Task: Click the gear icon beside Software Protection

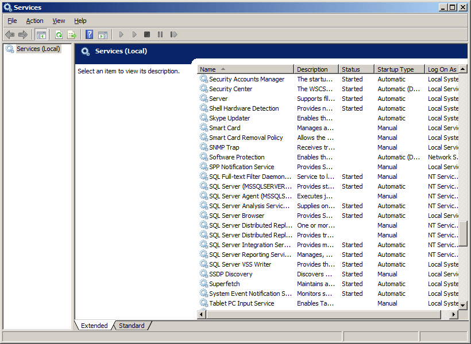Action: click(204, 157)
